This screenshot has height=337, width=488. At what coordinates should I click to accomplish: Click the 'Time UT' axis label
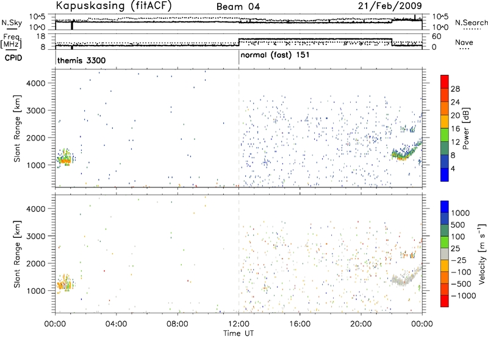239,333
